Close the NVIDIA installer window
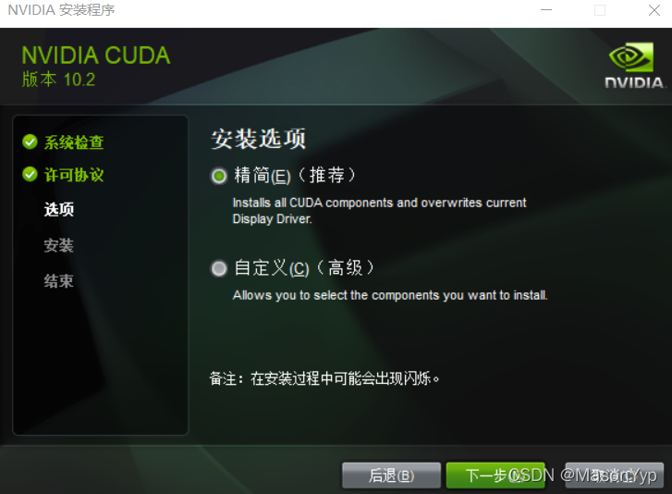672x494 pixels. (x=654, y=10)
